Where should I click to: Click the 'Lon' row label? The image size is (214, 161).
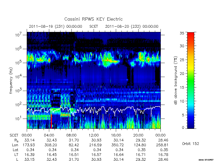coord(15,145)
